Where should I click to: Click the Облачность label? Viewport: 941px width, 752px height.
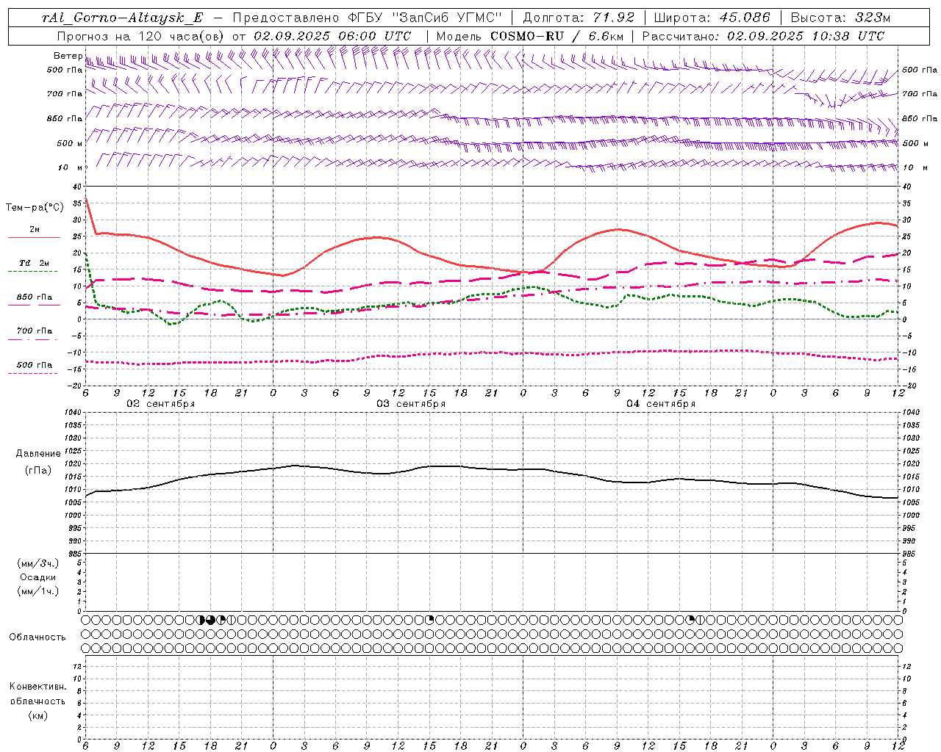pos(37,637)
